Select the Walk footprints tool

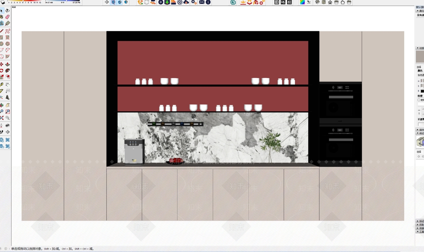[x=2, y=132]
